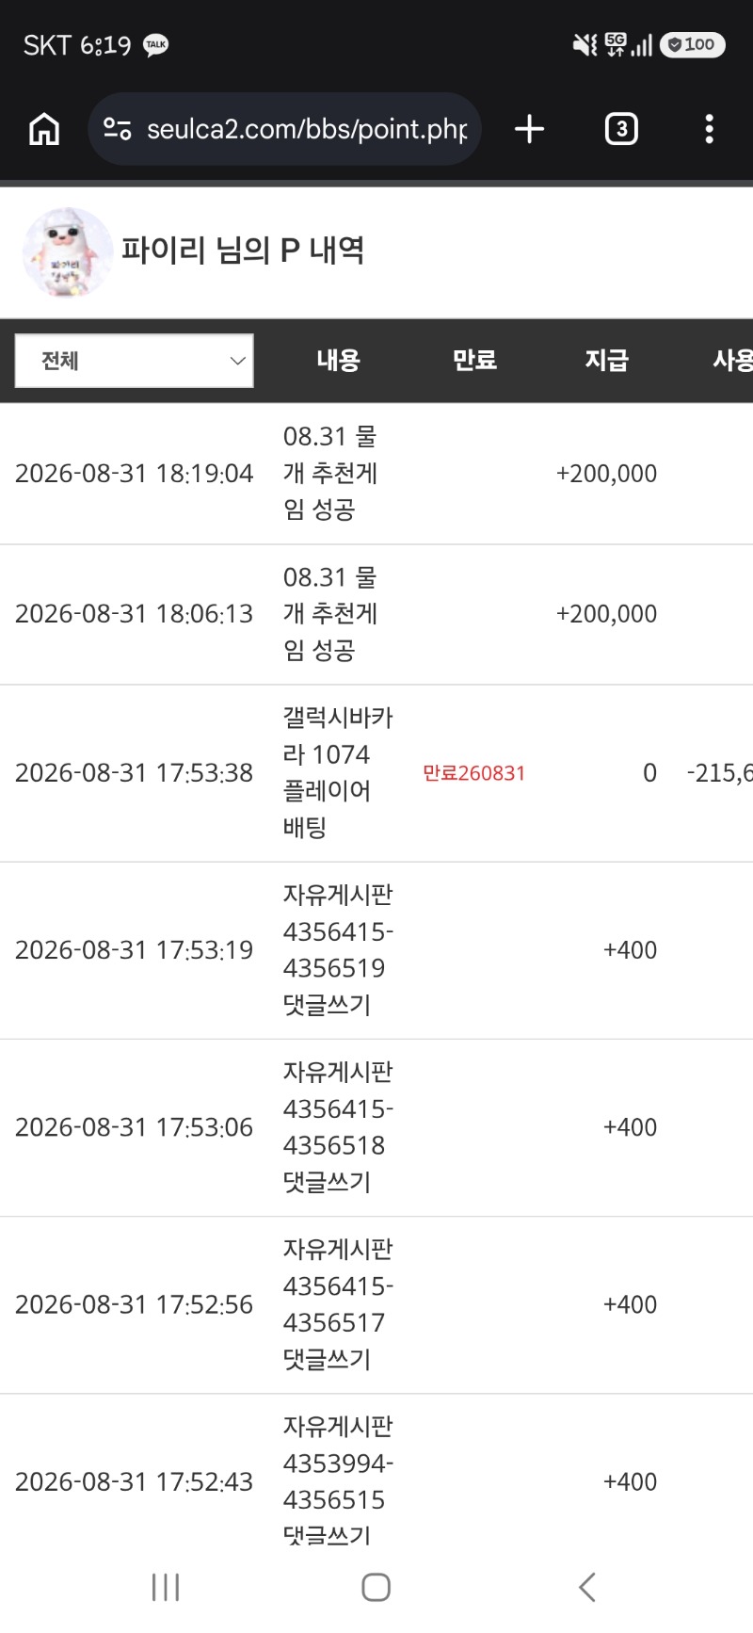The image size is (753, 1633).
Task: Open the browser three-dot menu
Action: point(710,129)
